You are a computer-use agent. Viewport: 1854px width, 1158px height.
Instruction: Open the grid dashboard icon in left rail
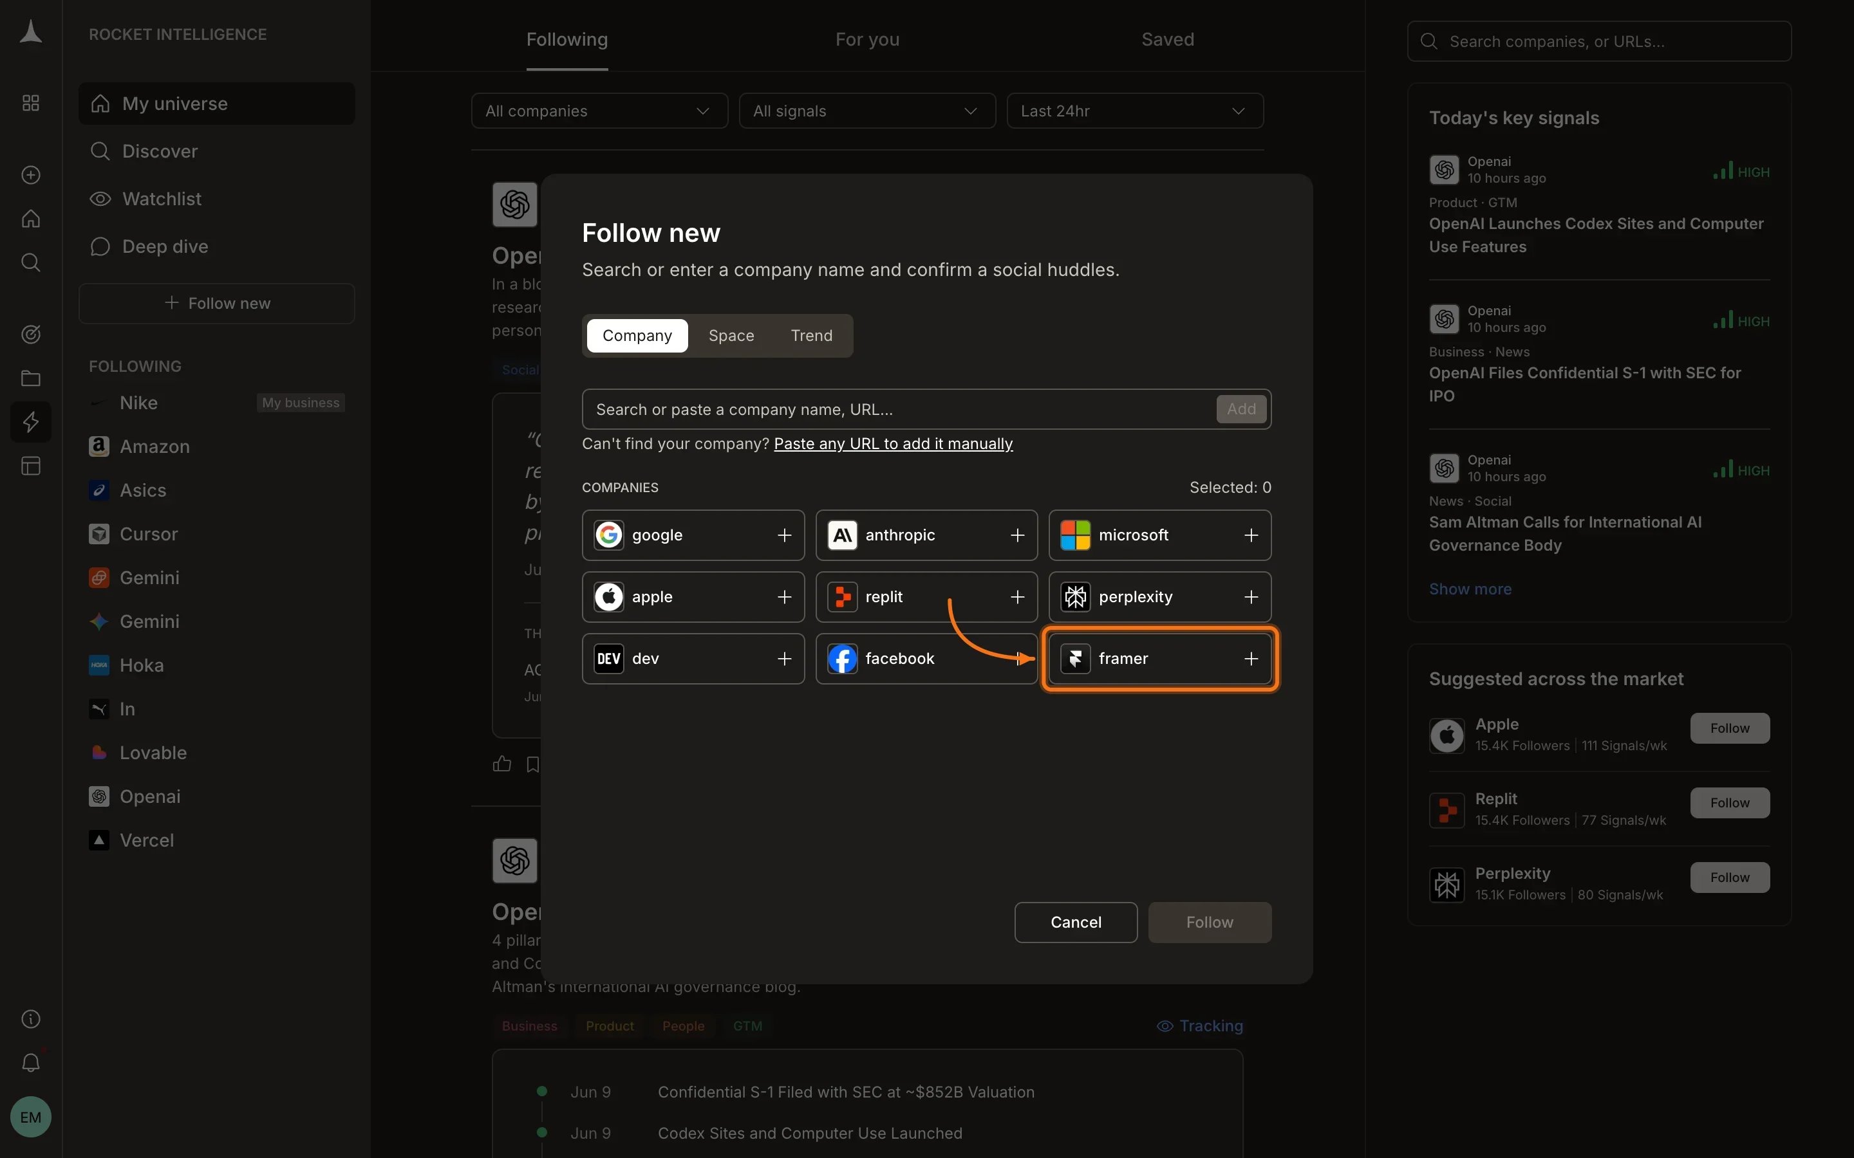tap(31, 103)
